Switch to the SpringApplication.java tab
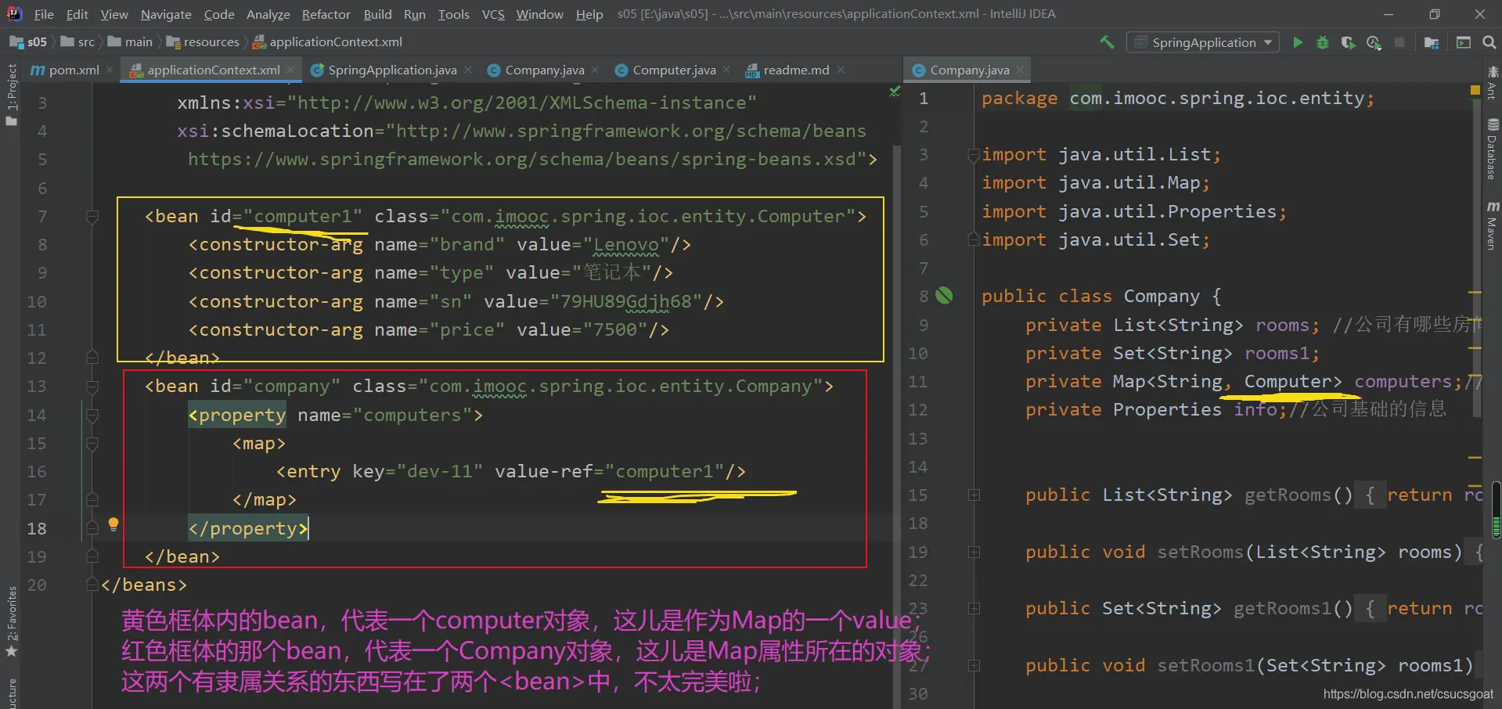This screenshot has width=1502, height=709. click(x=391, y=70)
